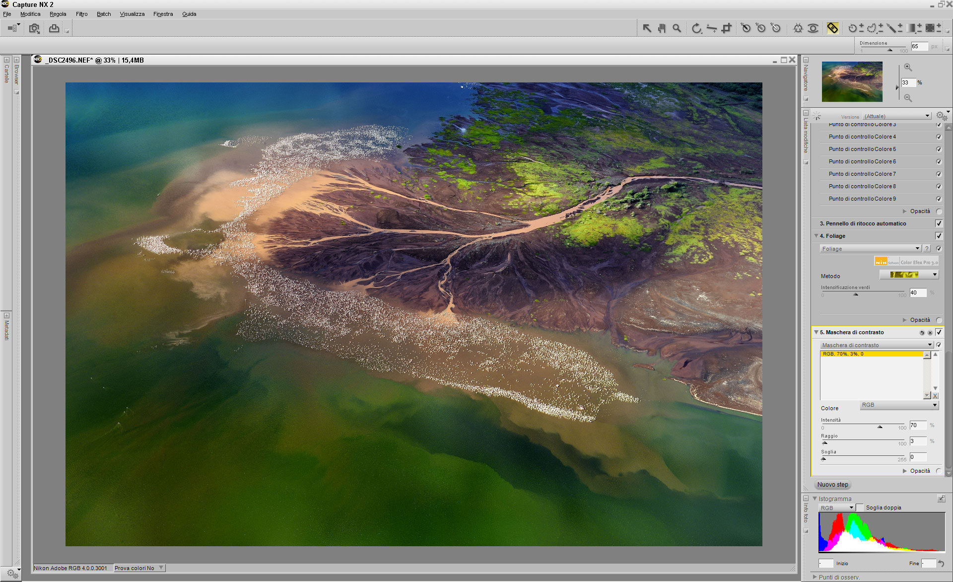Select the Color Control Point tool
Viewport: 953px width, 582px height.
pyautogui.click(x=798, y=28)
